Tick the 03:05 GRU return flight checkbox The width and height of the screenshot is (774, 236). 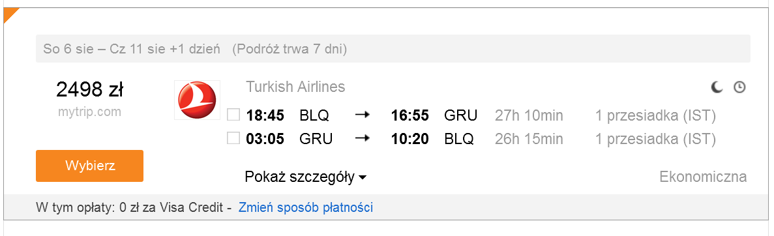[x=233, y=139]
